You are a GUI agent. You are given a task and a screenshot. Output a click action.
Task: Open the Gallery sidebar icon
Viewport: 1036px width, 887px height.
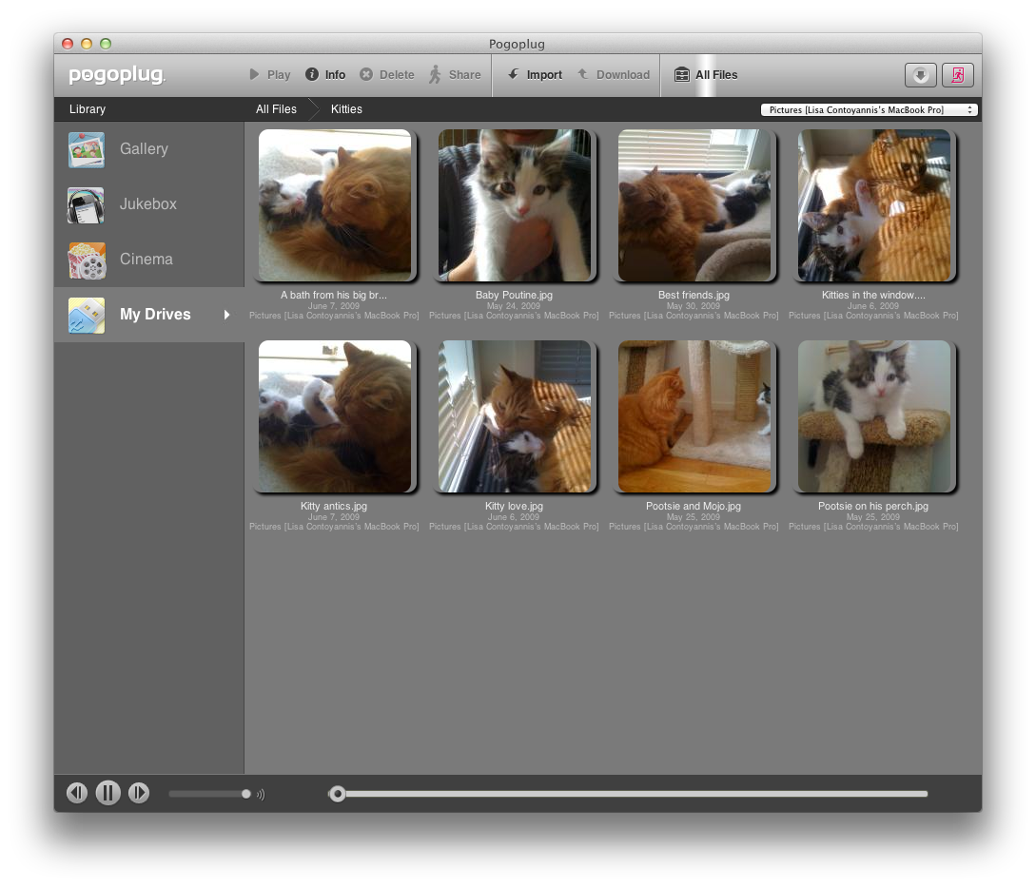(x=87, y=150)
